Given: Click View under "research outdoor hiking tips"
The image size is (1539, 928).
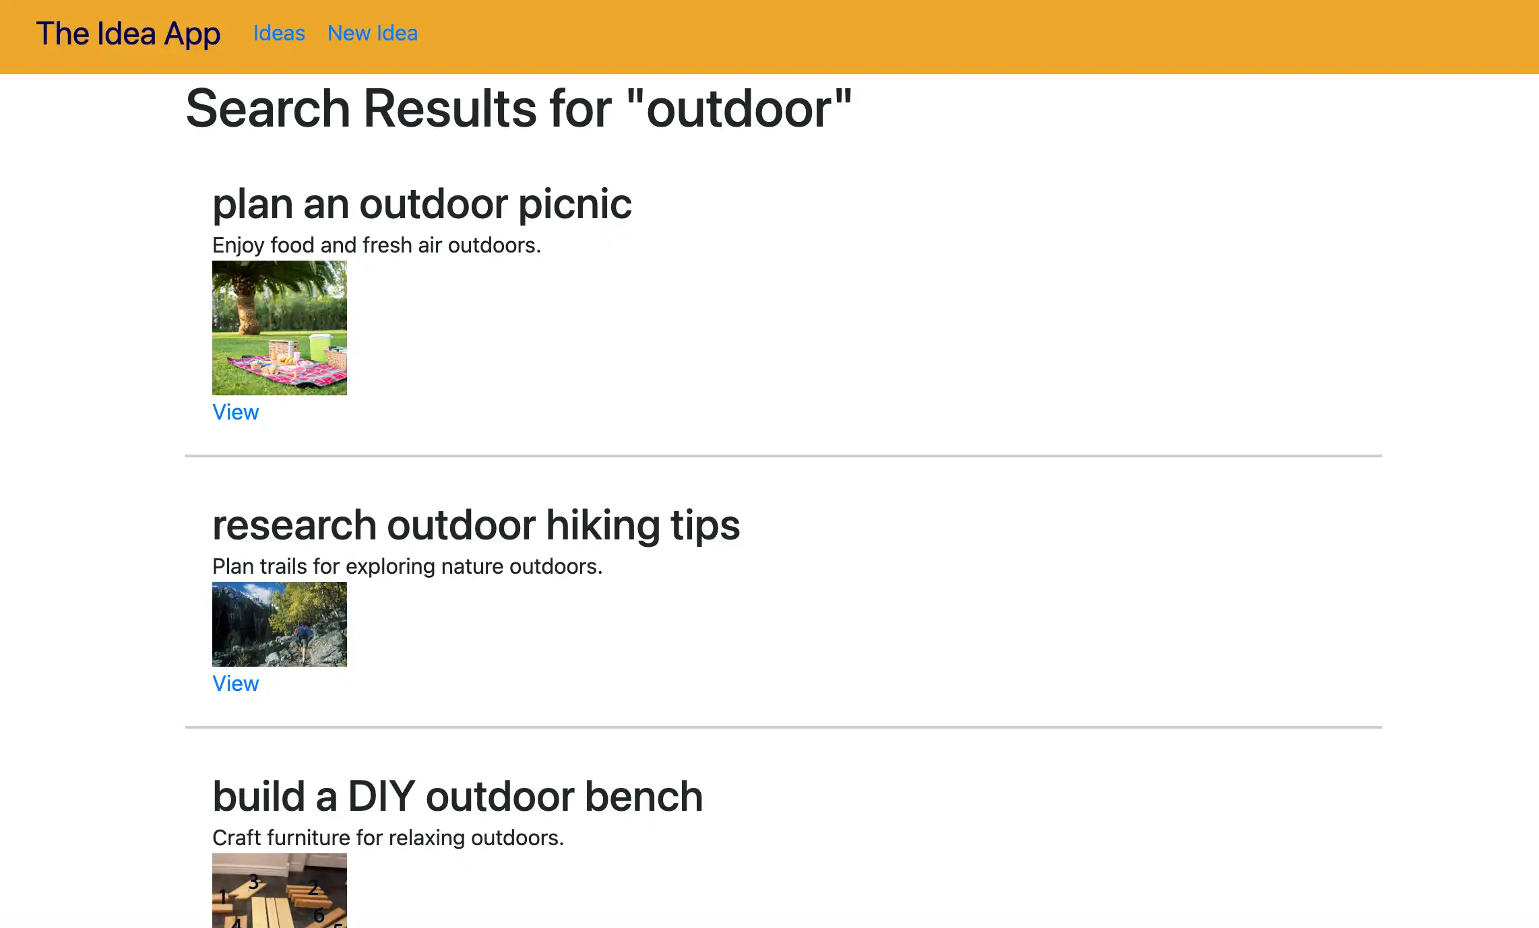Looking at the screenshot, I should [235, 683].
